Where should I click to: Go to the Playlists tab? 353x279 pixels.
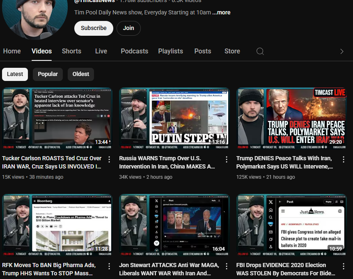(x=170, y=51)
